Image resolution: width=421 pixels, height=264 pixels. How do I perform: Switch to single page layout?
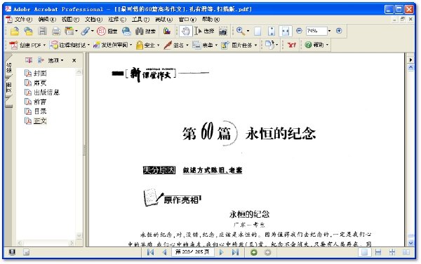[364, 252]
